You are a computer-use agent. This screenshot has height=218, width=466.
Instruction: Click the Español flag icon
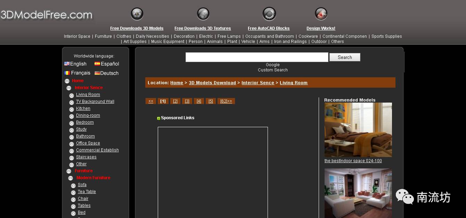pyautogui.click(x=97, y=64)
